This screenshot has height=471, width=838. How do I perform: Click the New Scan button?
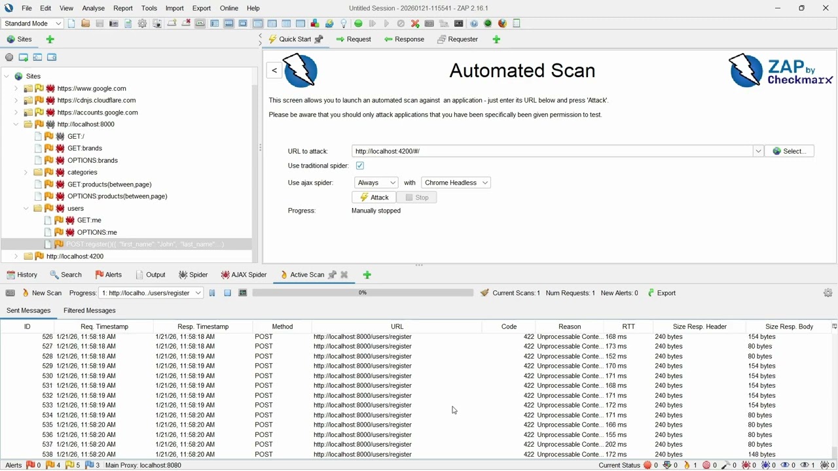(42, 293)
